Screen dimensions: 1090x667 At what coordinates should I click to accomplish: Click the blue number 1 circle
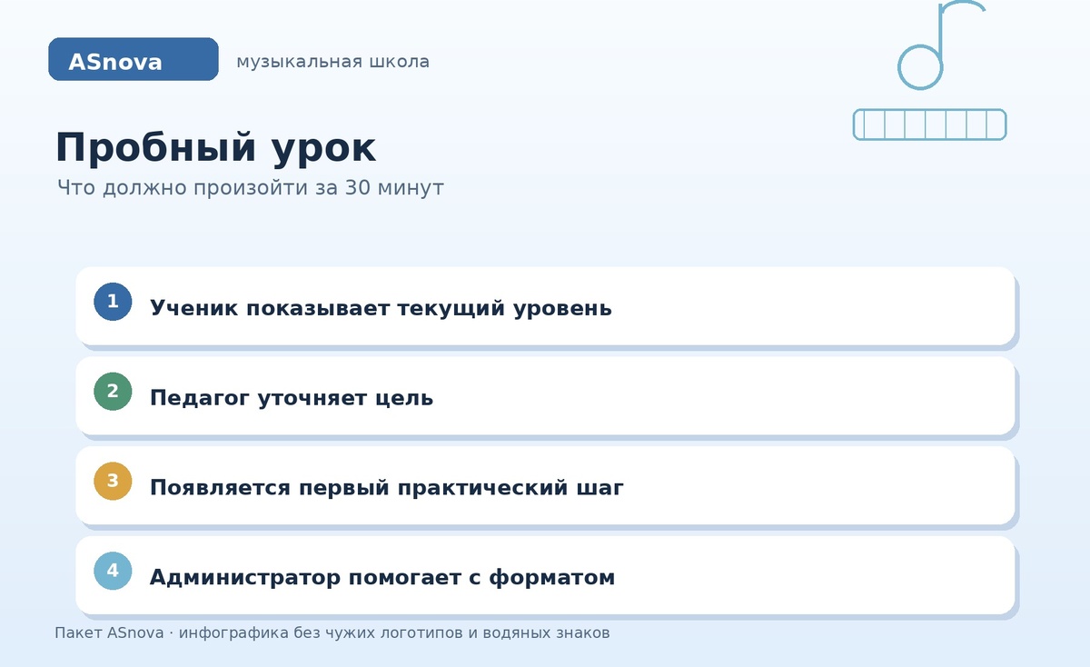coord(113,302)
